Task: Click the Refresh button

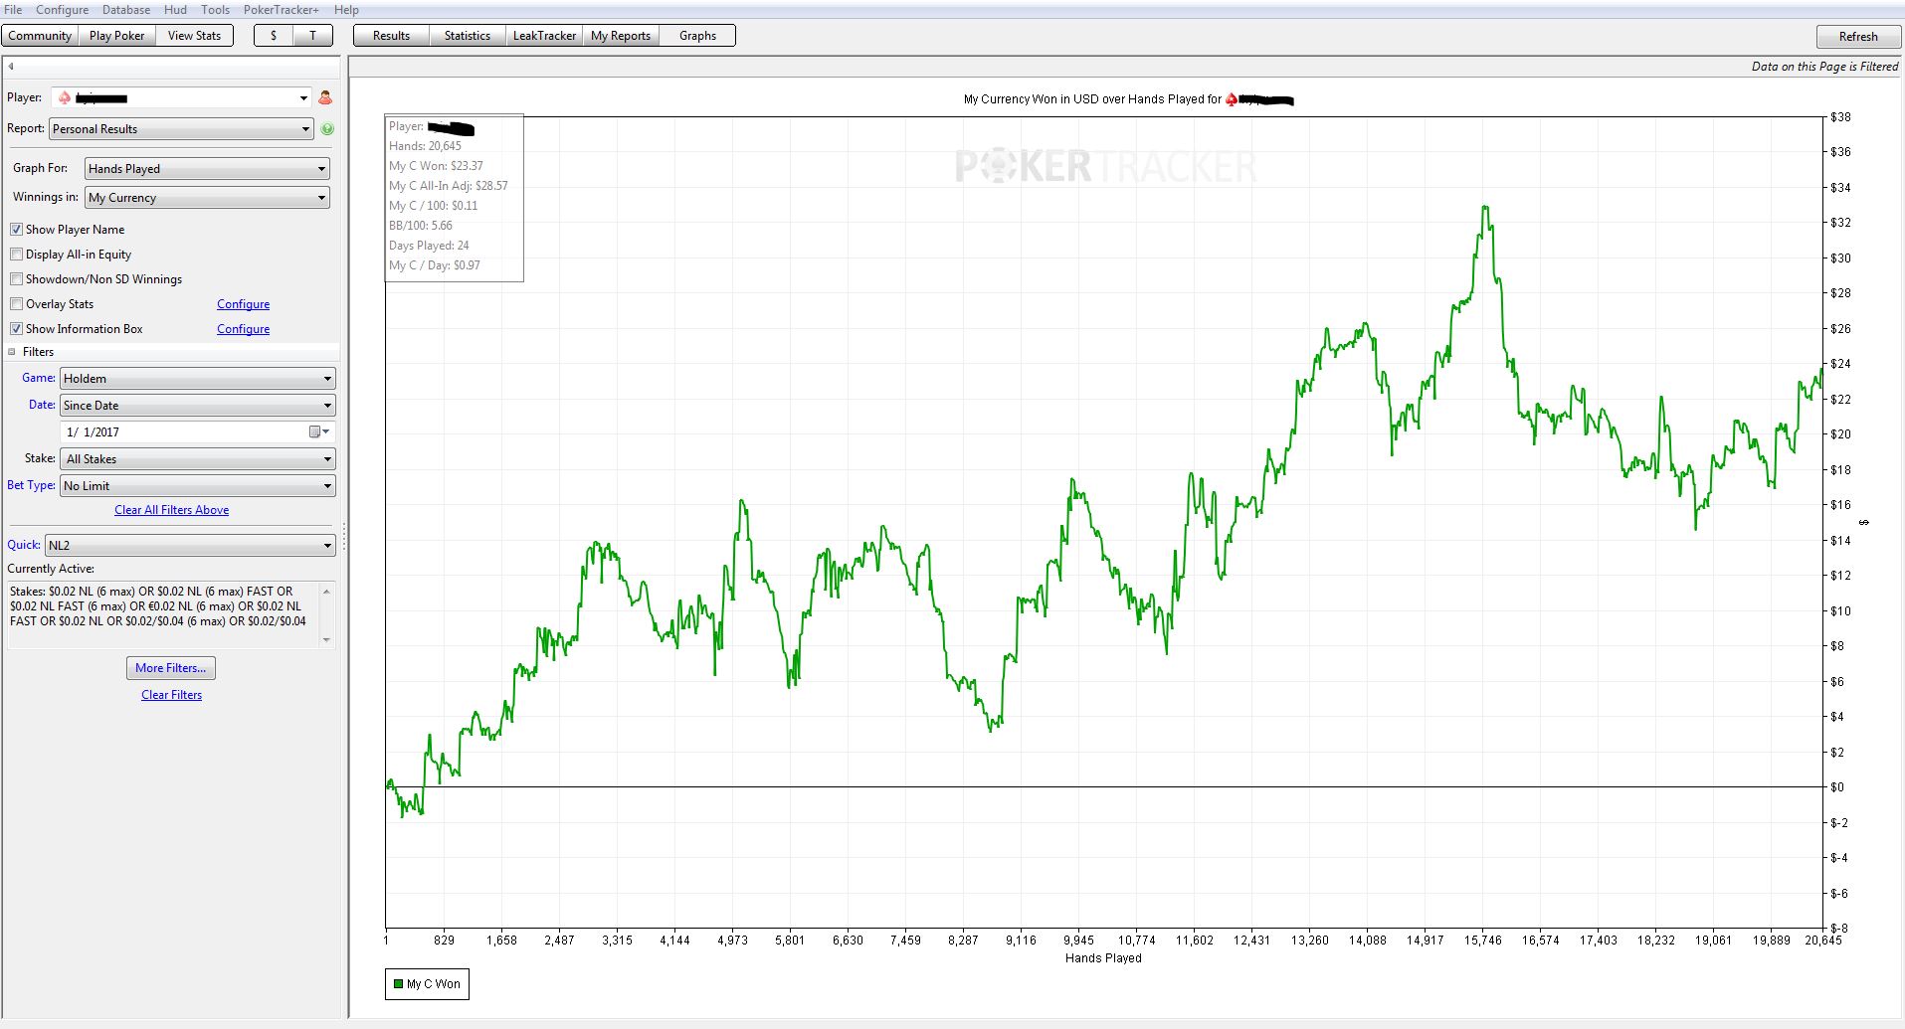Action: (x=1858, y=37)
